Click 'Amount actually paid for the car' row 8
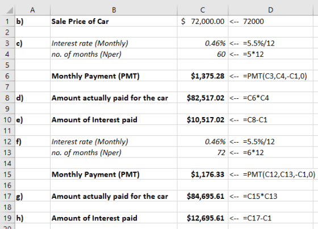This screenshot has height=229, width=318. (x=110, y=98)
